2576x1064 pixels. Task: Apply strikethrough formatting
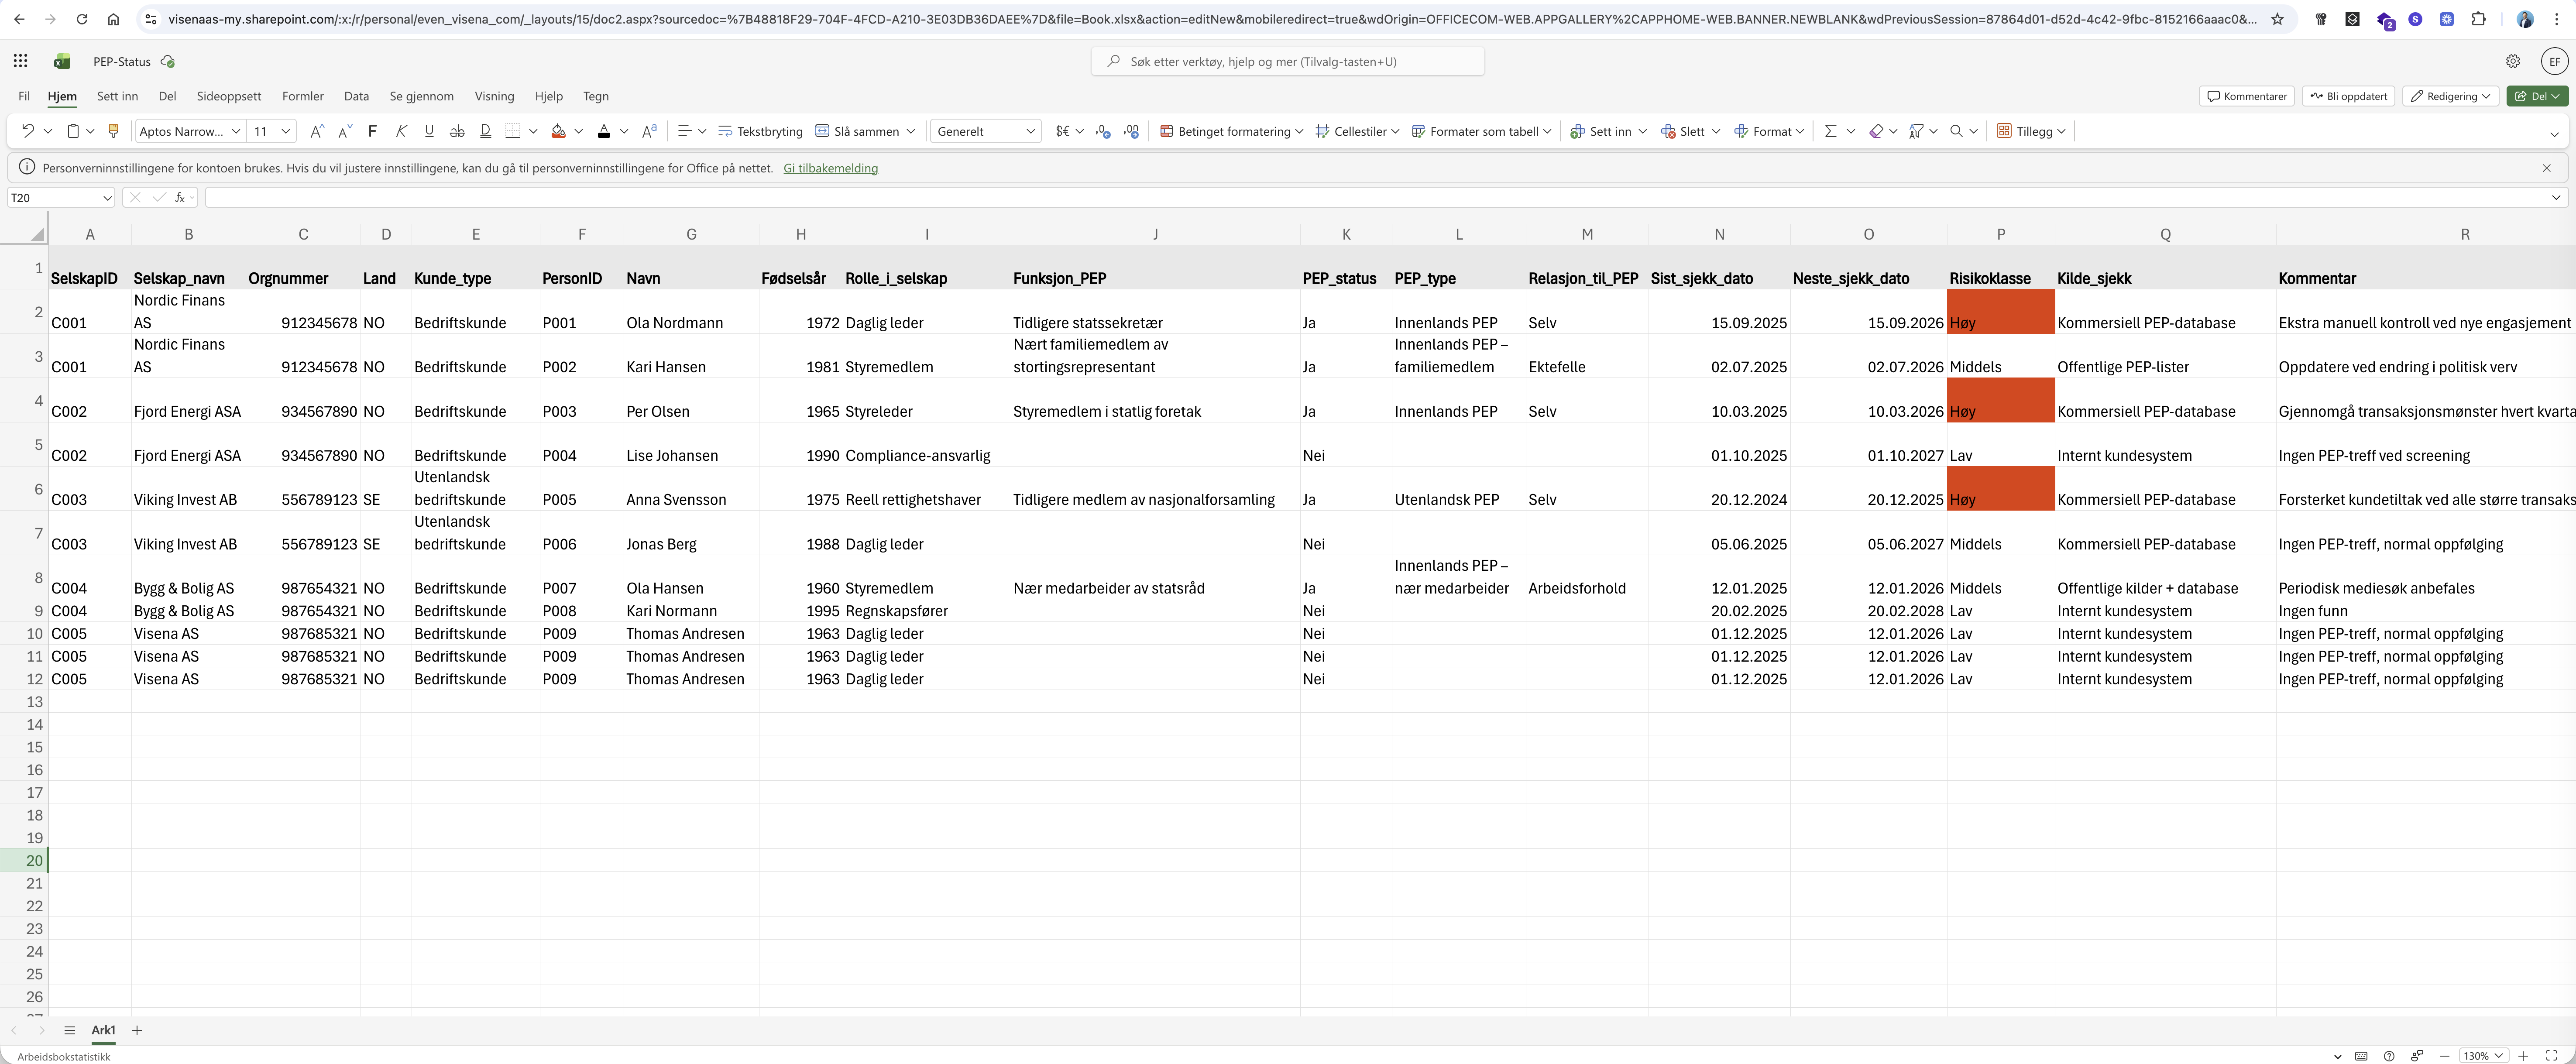457,131
